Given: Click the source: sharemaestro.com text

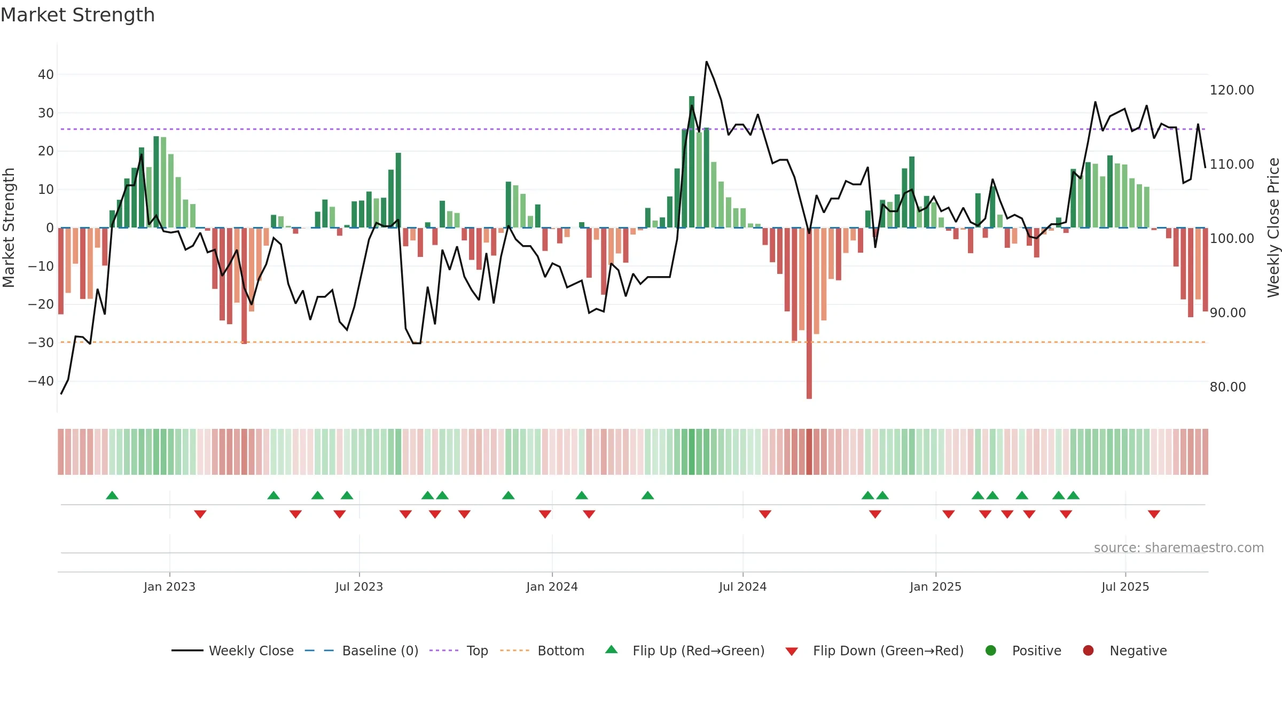Looking at the screenshot, I should pyautogui.click(x=1179, y=547).
